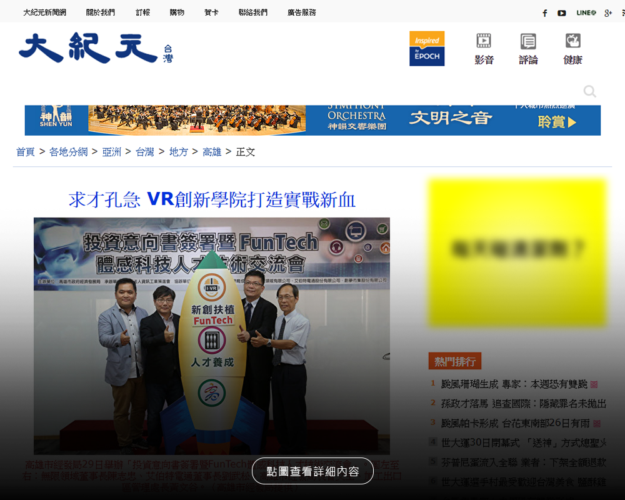
Task: Open the 評論 commentary section icon
Action: click(x=528, y=49)
